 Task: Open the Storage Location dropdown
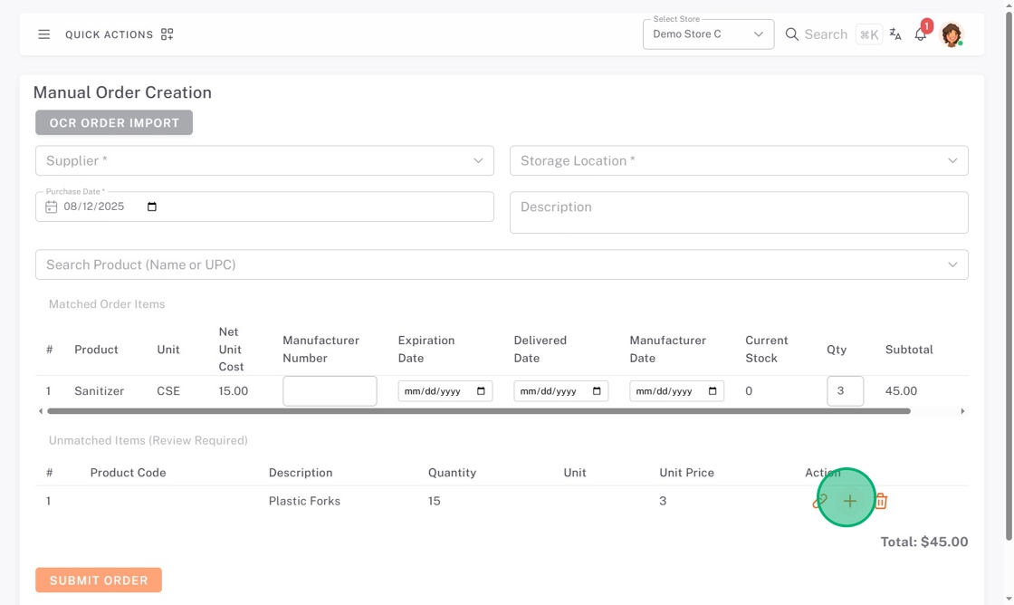pos(952,160)
